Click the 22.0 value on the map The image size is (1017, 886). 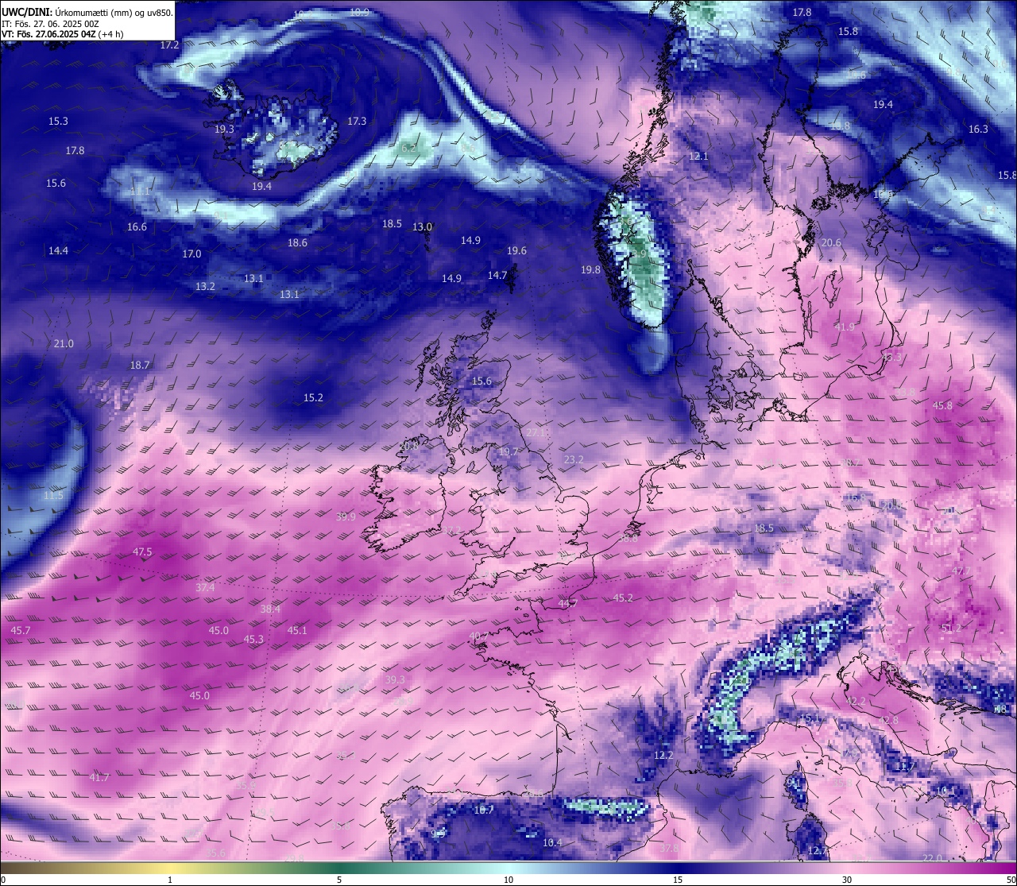(932, 859)
